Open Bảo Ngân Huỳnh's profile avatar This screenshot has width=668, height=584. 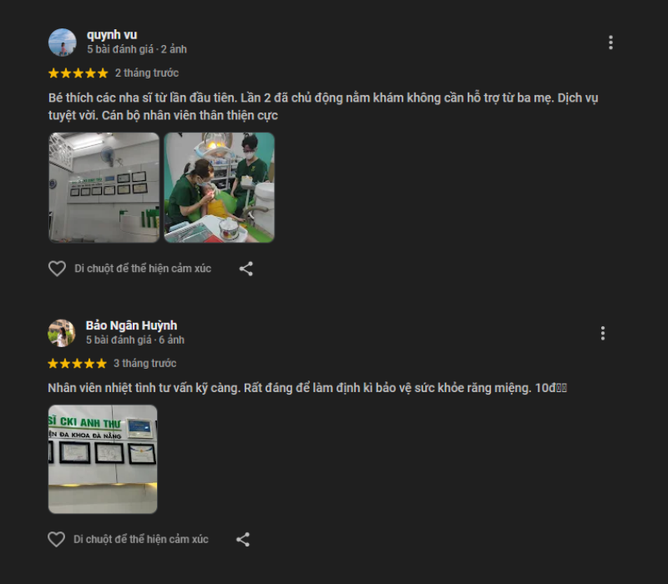click(x=61, y=333)
